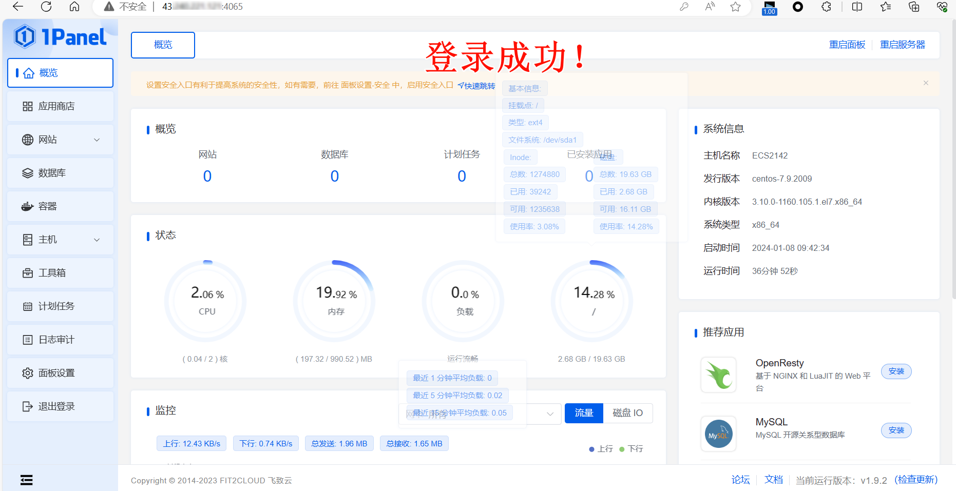Open 日志审计 in the sidebar
Image resolution: width=956 pixels, height=491 pixels.
[60, 340]
